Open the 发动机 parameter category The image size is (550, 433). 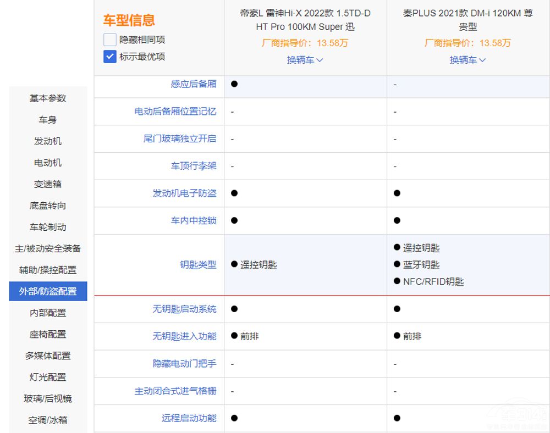[47, 141]
